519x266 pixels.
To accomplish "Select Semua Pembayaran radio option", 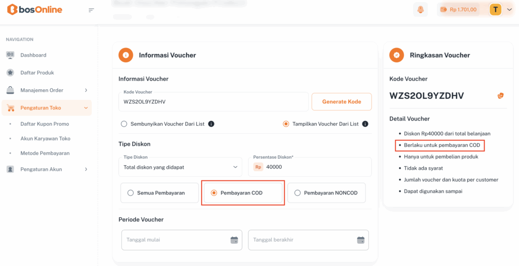I will [131, 193].
